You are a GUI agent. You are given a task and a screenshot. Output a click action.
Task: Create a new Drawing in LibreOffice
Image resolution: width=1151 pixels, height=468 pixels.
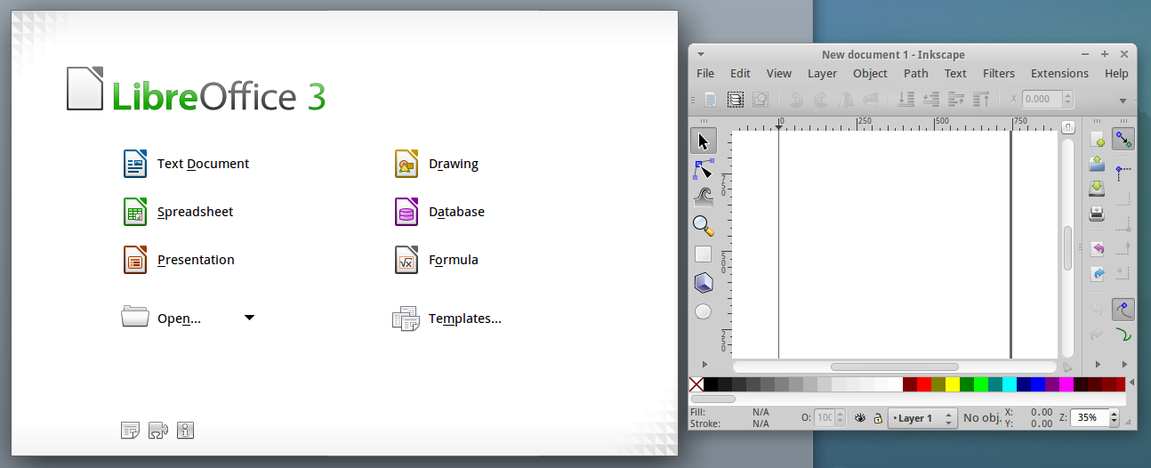[437, 164]
